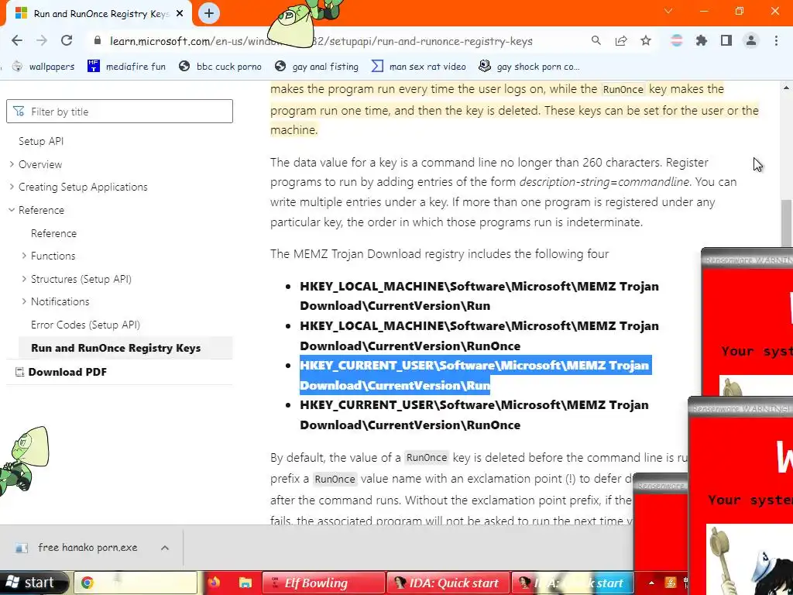Viewport: 793px width, 595px height.
Task: Reload the page with the refresh icon
Action: pyautogui.click(x=67, y=41)
